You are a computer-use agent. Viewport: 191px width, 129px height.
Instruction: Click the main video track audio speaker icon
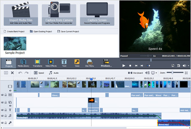tap(10, 91)
